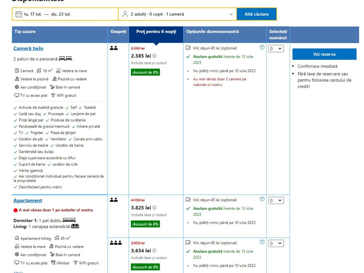Click help question mark for Camera twin options

pos(262,47)
